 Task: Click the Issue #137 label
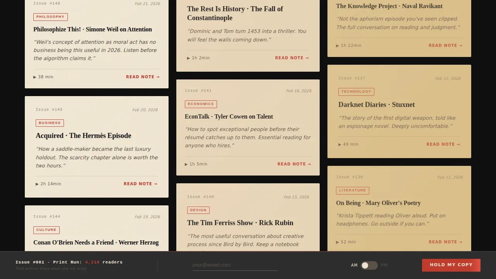[x=352, y=78]
